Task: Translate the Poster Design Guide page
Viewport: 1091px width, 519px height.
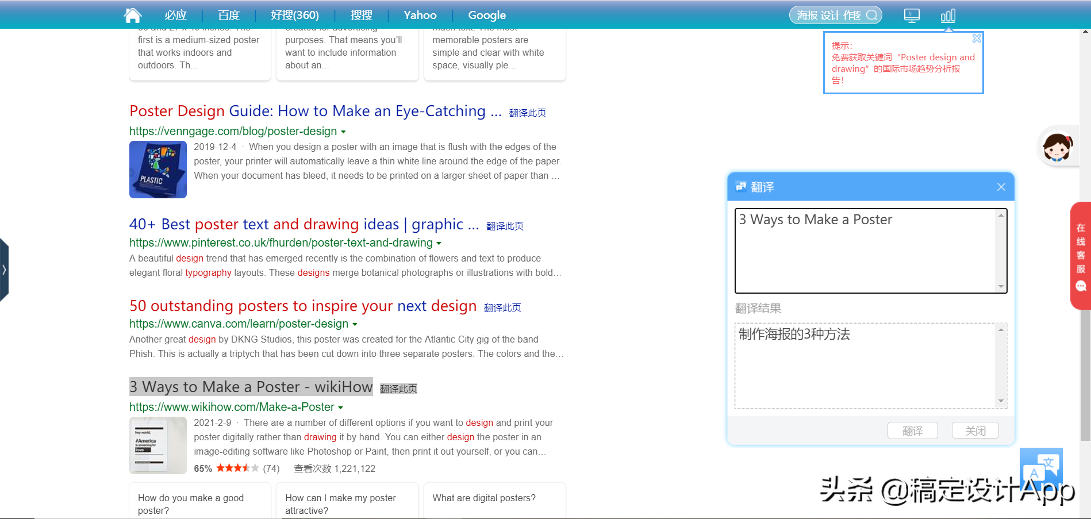Action: pyautogui.click(x=528, y=113)
